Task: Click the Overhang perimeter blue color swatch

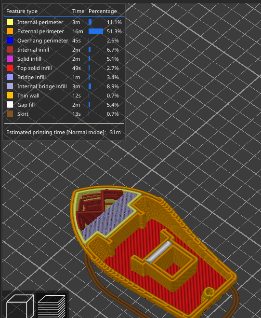Action: tap(10, 41)
